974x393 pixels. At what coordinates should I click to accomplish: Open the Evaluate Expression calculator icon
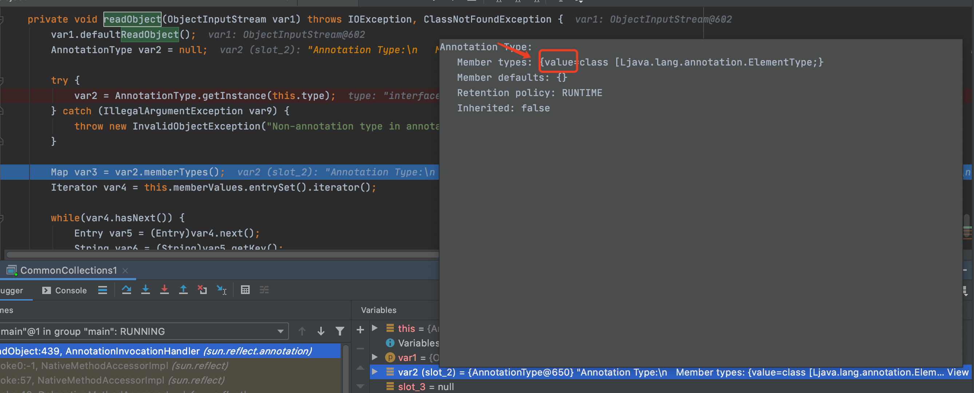tap(245, 290)
